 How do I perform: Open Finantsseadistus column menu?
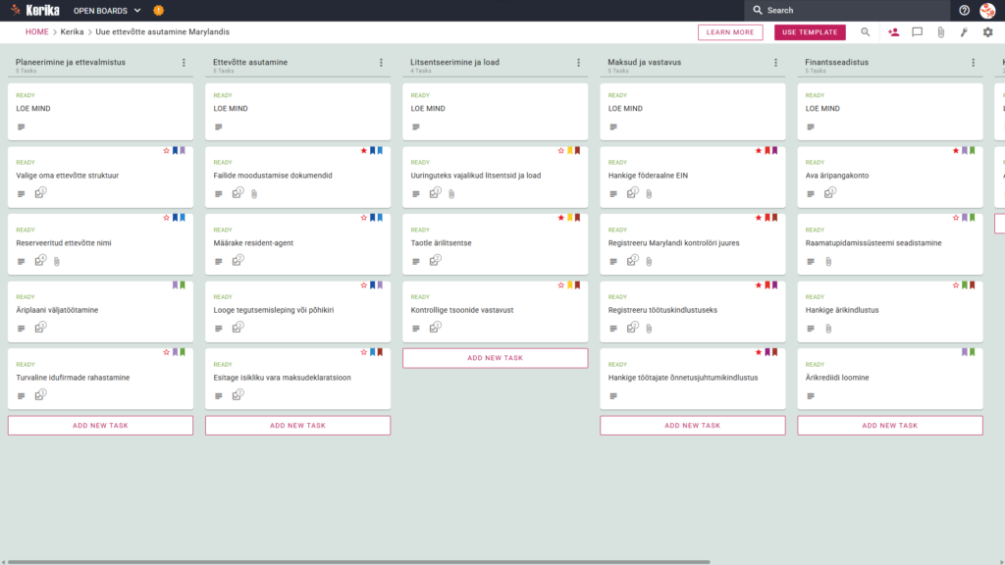974,63
